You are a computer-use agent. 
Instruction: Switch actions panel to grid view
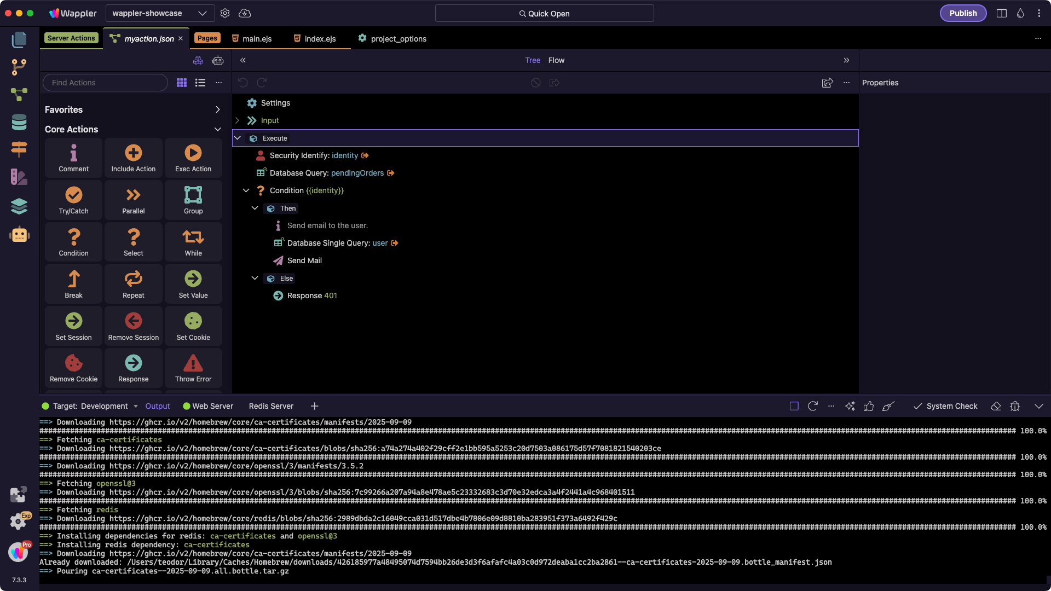[182, 83]
